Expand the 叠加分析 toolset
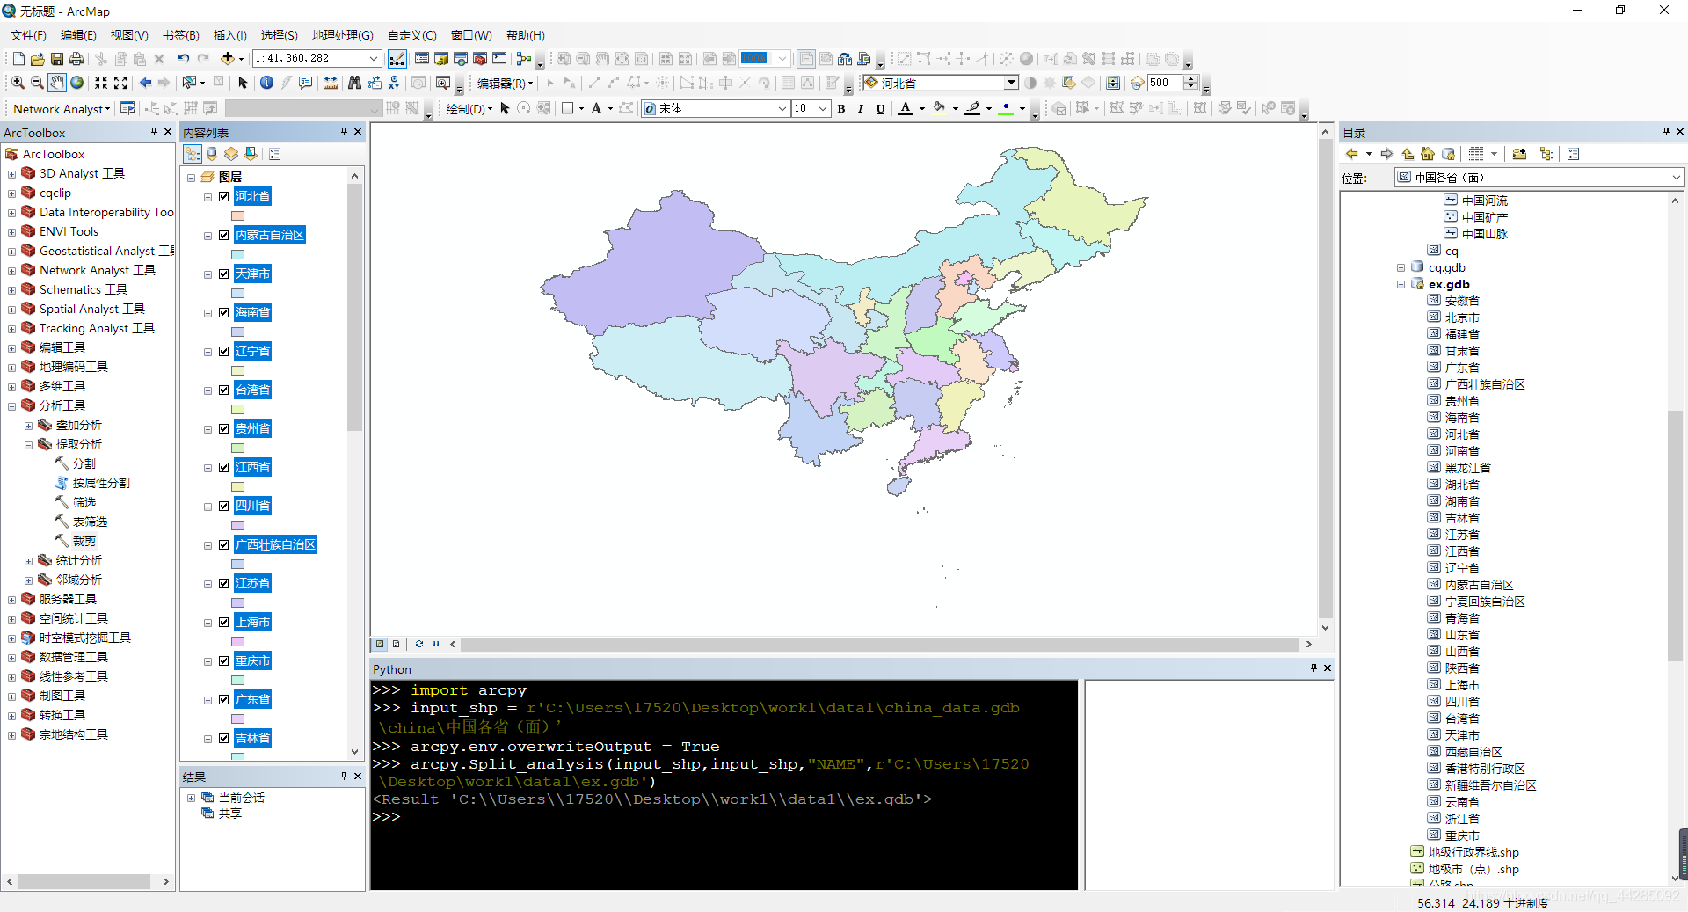 pyautogui.click(x=28, y=425)
